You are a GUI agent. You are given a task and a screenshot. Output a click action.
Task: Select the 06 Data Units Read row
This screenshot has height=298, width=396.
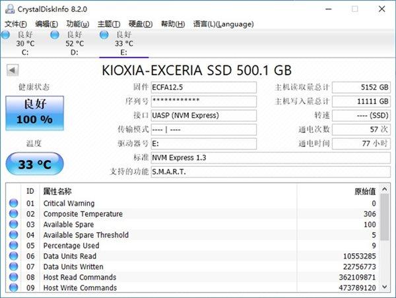(x=192, y=256)
